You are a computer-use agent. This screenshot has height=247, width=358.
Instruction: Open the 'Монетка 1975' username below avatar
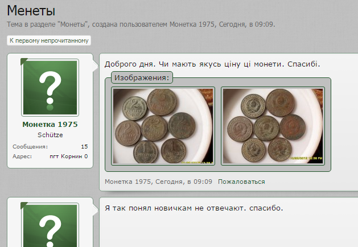tap(50, 124)
